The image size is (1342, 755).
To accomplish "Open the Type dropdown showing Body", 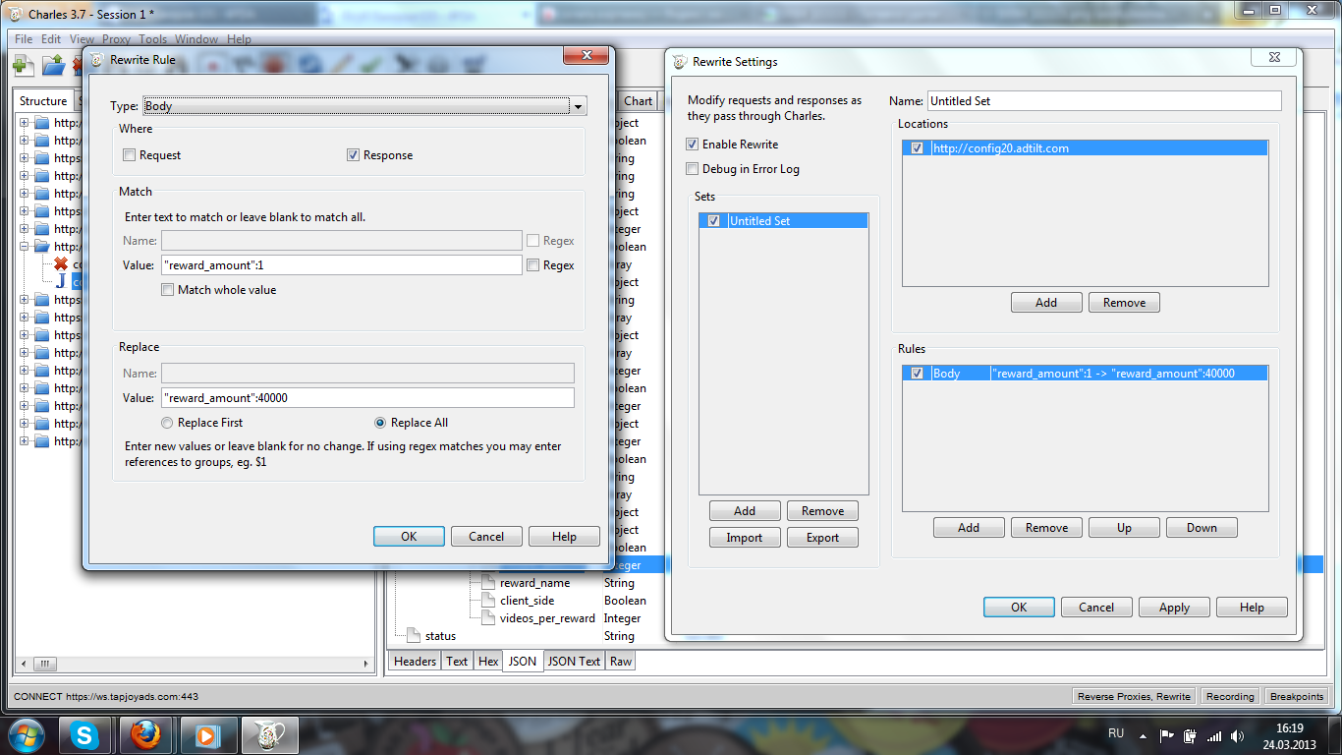I will click(579, 106).
